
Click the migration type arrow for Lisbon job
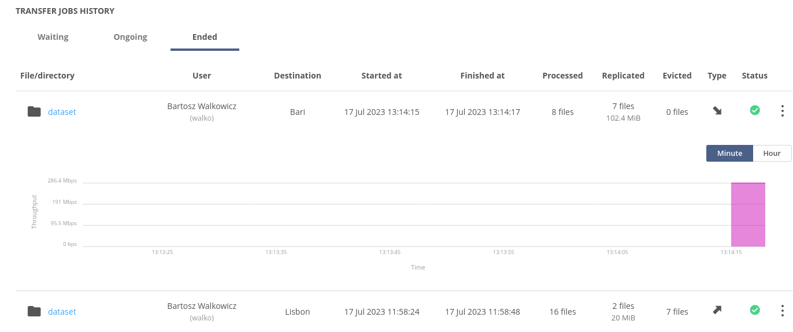[x=717, y=310]
